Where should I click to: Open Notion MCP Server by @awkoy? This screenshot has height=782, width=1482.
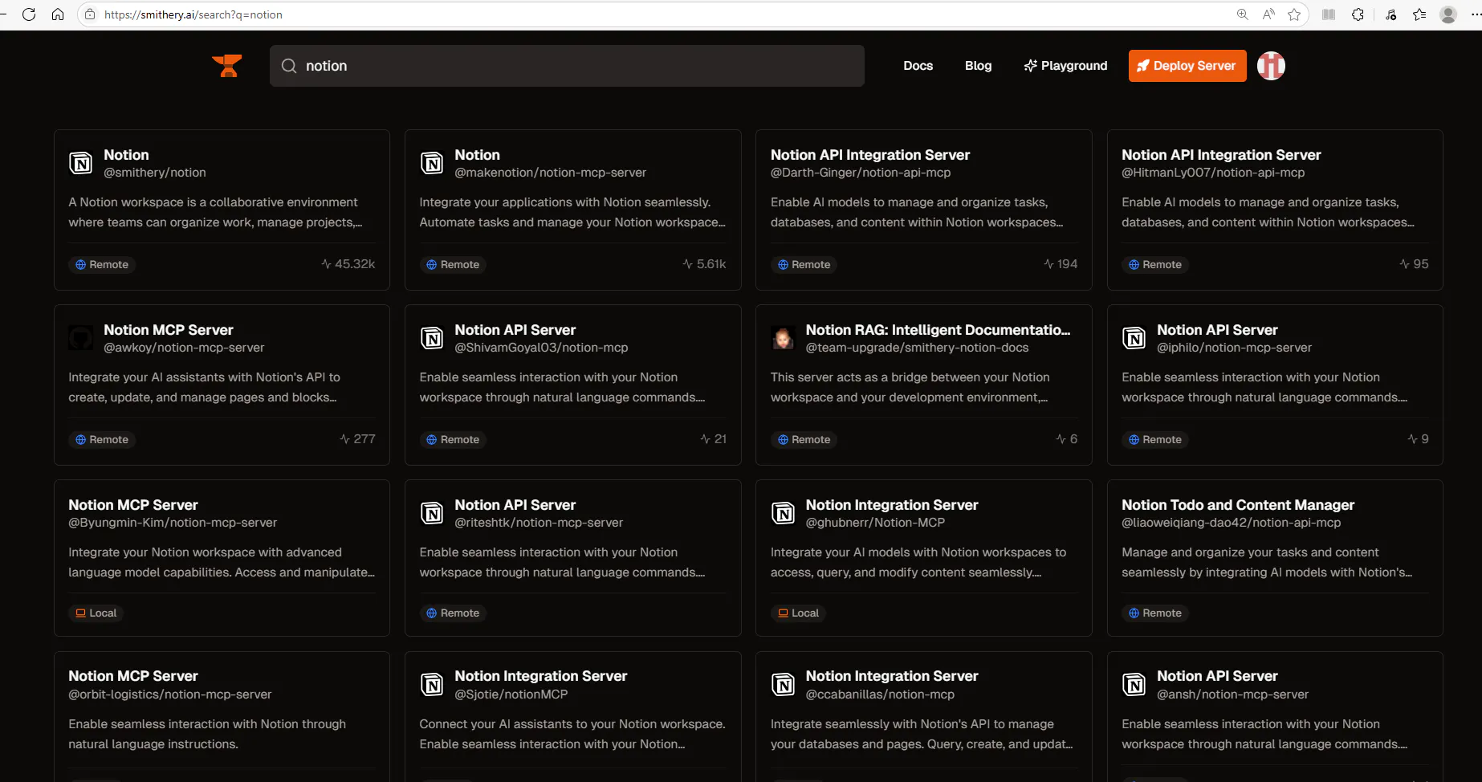222,385
